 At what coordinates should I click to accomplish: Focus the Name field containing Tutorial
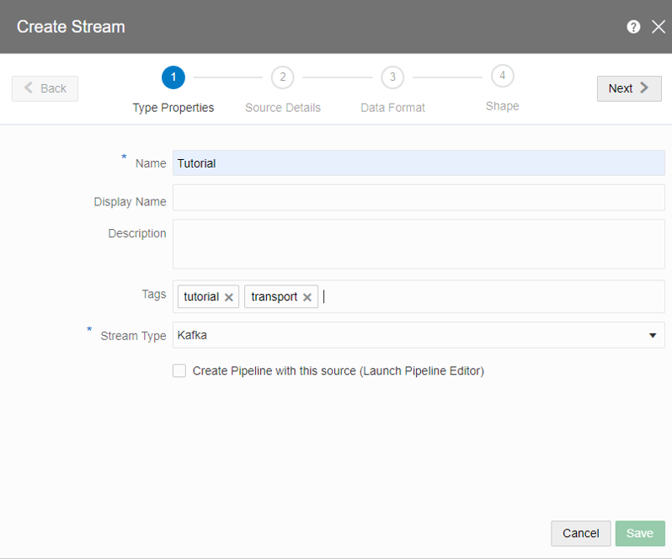[x=419, y=163]
